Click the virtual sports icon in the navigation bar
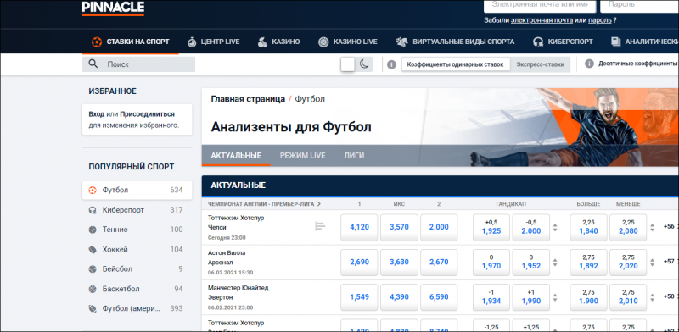 (401, 42)
